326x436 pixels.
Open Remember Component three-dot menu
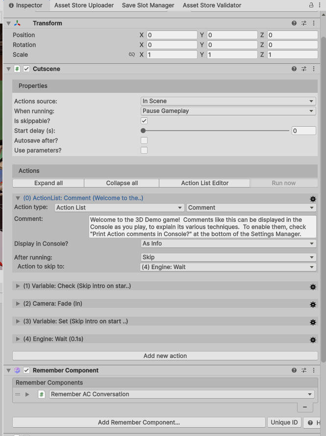point(314,370)
